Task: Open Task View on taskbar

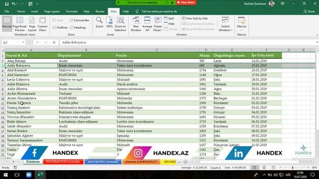Action: point(17,175)
